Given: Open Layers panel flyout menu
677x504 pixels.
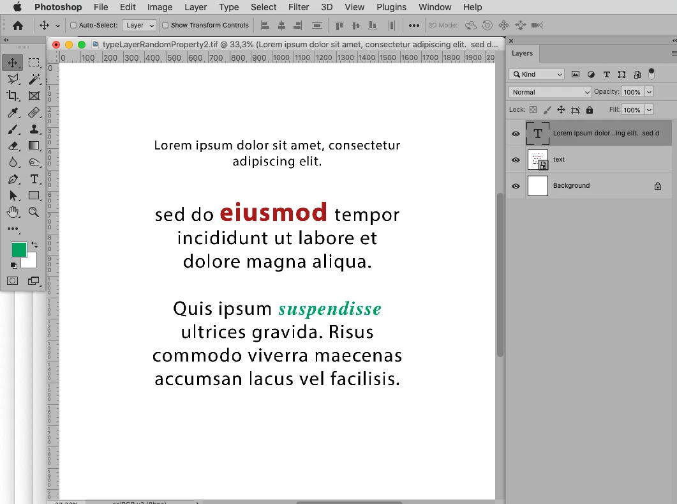Looking at the screenshot, I should [674, 53].
